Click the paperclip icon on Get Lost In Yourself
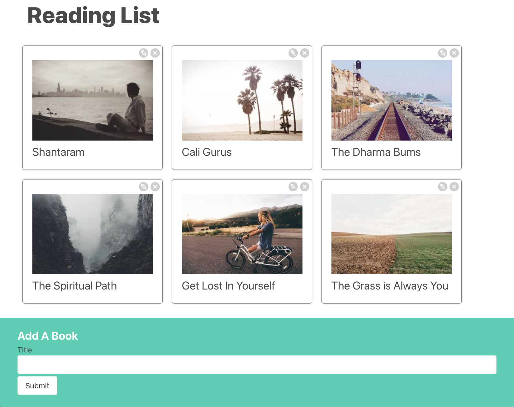Image resolution: width=514 pixels, height=407 pixels. click(293, 186)
